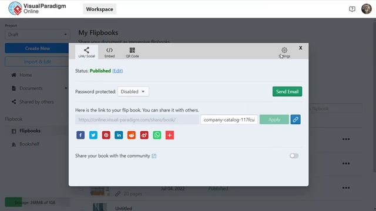Open more sharing options plus icon

pyautogui.click(x=170, y=135)
